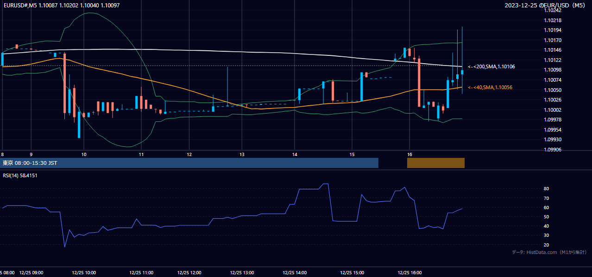This screenshot has width=592, height=277.
Task: Click hour label 15 below price chart
Action: coord(352,154)
